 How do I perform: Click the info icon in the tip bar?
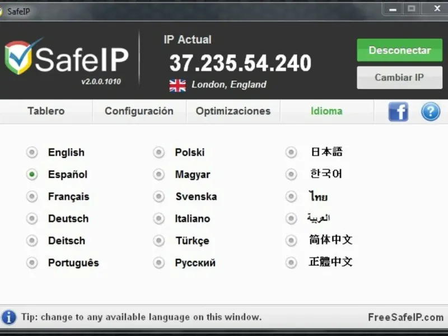(9, 317)
